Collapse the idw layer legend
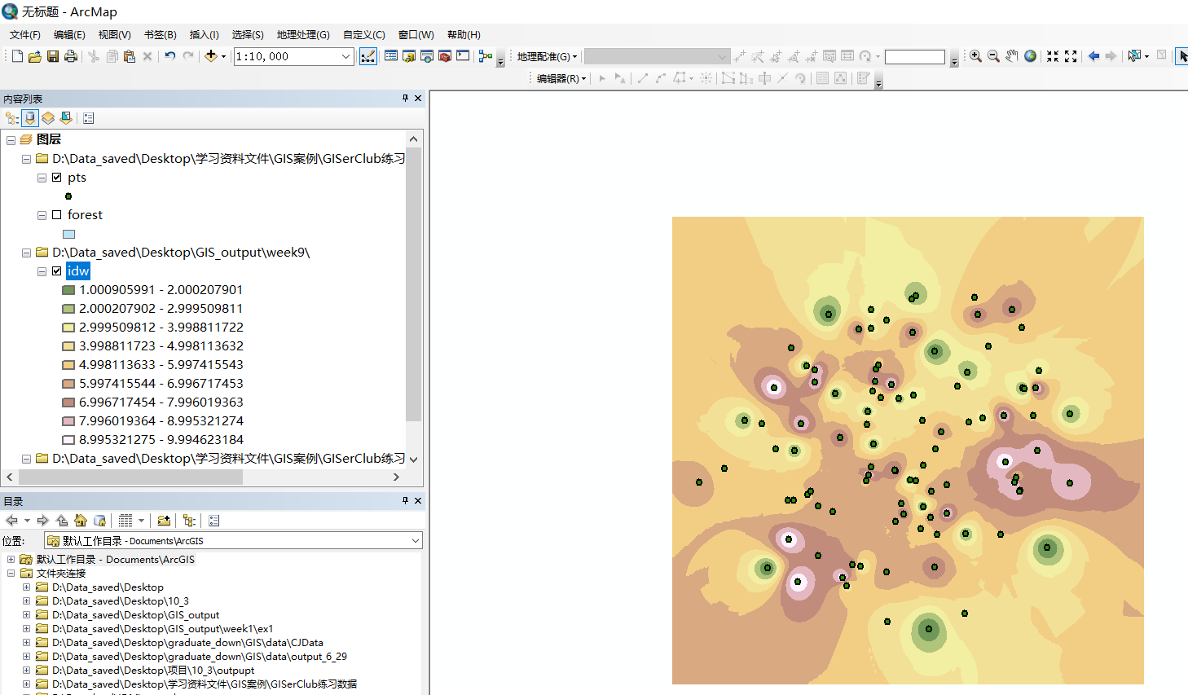1188x695 pixels. click(x=42, y=271)
